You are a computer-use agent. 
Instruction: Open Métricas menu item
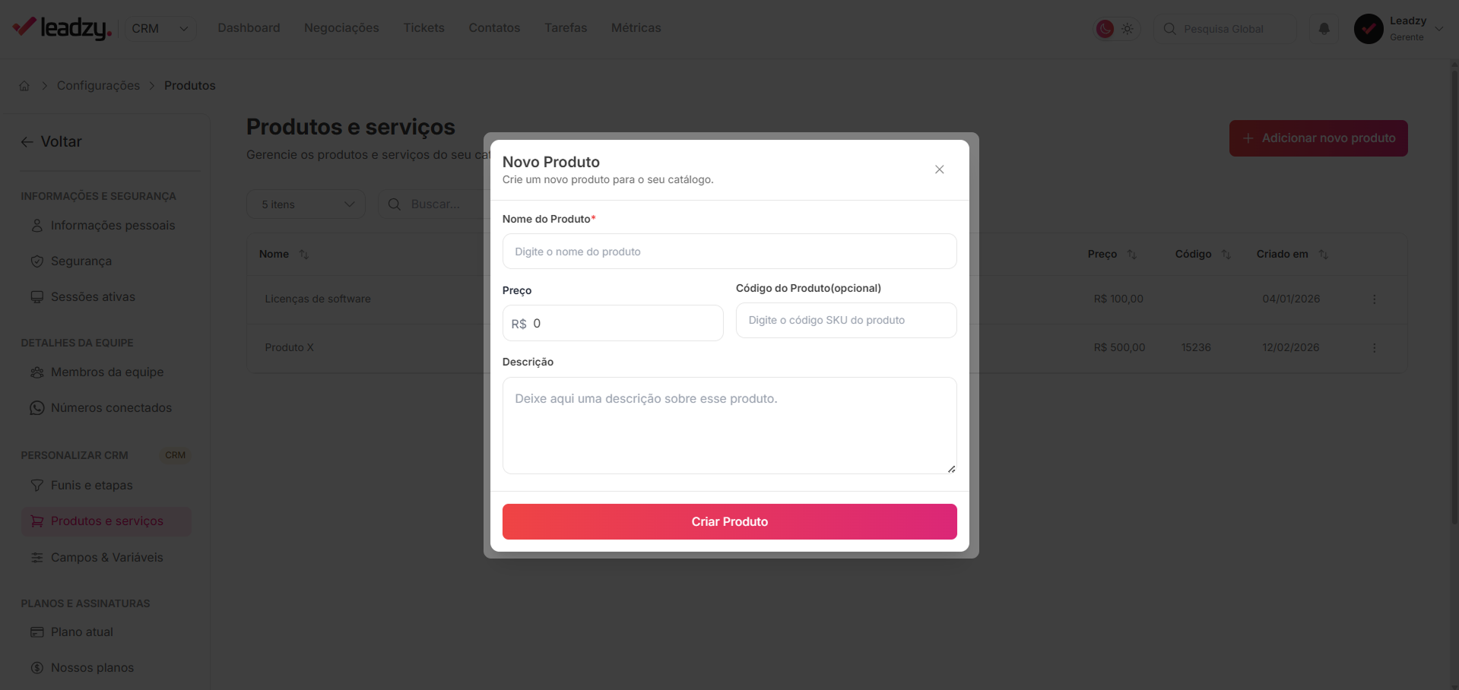(x=636, y=28)
